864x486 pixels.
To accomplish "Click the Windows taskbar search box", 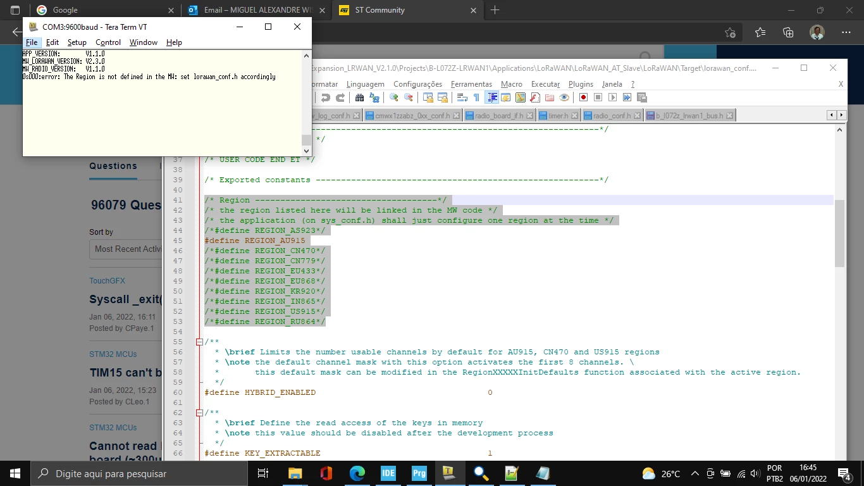I will (x=139, y=473).
